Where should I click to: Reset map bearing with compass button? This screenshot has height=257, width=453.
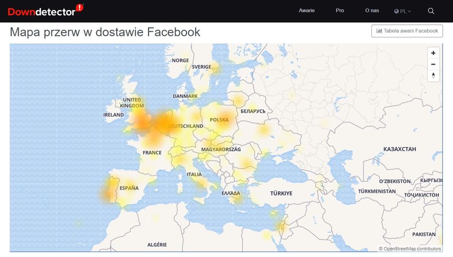pyautogui.click(x=433, y=75)
